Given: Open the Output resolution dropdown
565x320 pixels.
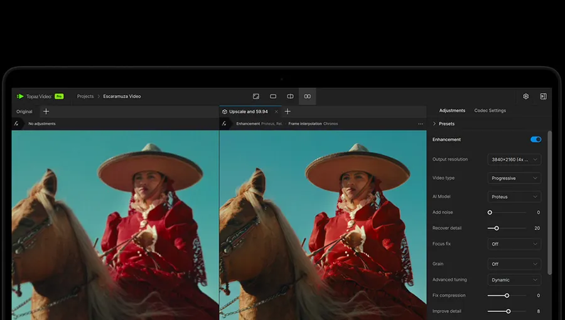Looking at the screenshot, I should tap(514, 160).
